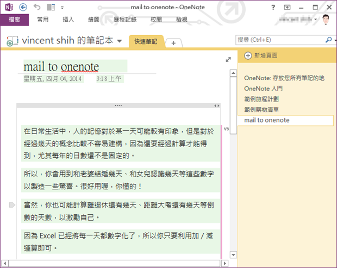
Task: Select the mail to onenote page entry
Action: (x=286, y=120)
